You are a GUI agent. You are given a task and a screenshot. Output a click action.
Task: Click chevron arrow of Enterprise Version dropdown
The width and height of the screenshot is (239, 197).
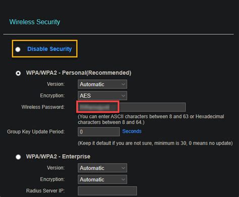click(124, 168)
